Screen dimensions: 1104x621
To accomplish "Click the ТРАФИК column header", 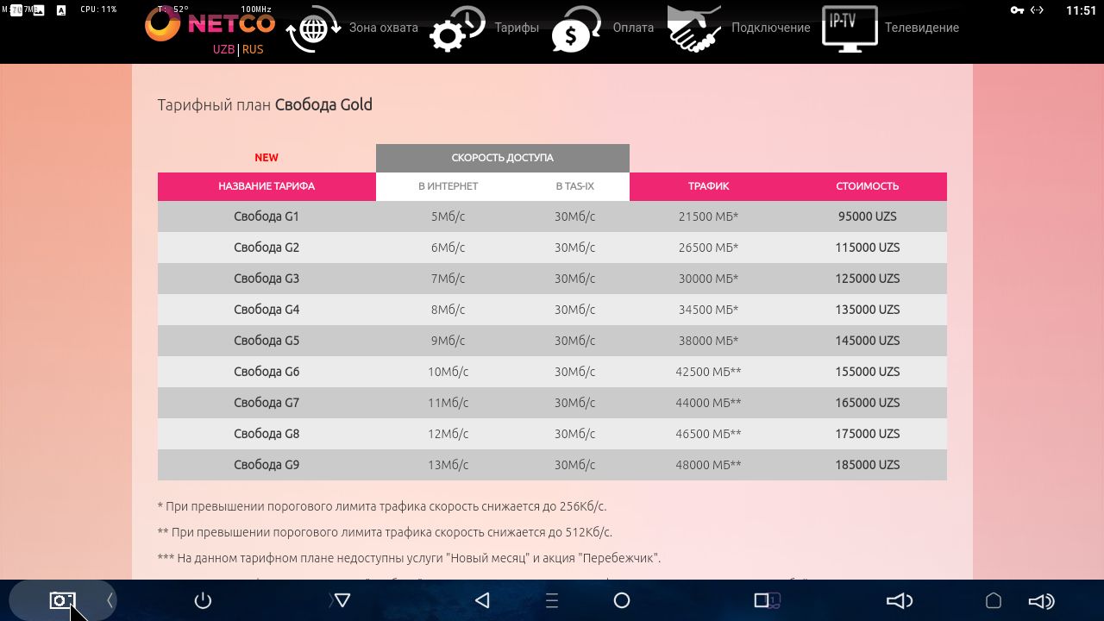I will [x=708, y=186].
